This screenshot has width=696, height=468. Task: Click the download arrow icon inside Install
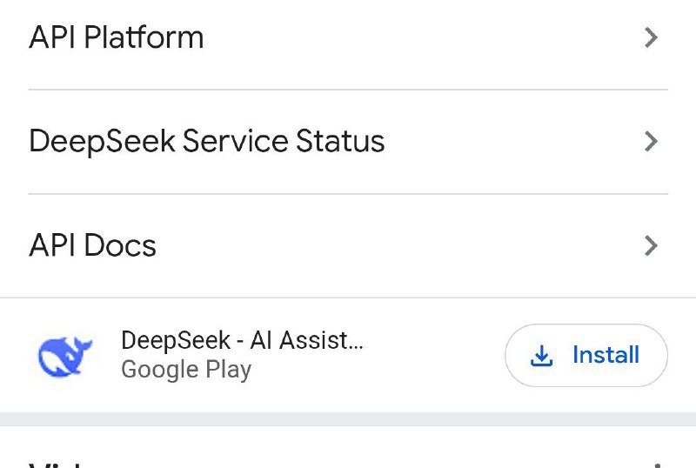coord(541,356)
